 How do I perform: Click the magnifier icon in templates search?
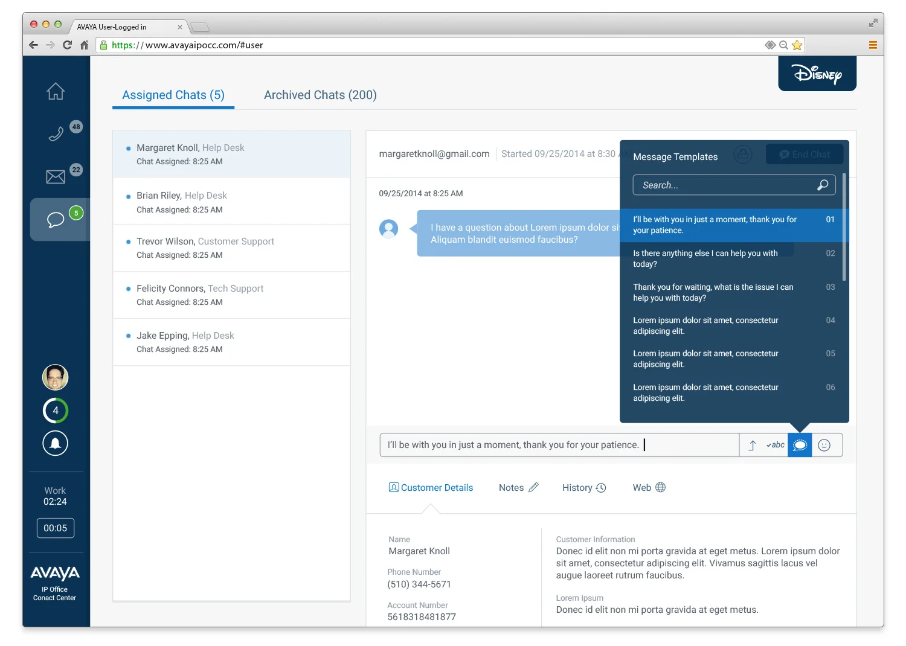click(823, 185)
